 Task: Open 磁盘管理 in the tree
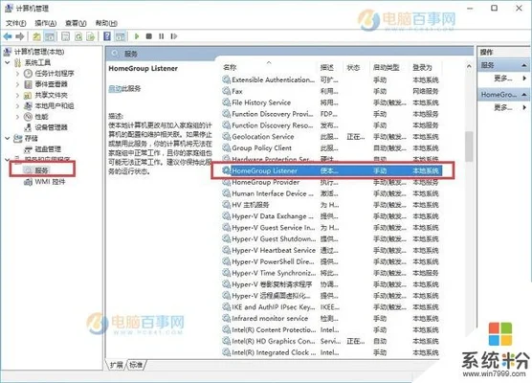48,149
